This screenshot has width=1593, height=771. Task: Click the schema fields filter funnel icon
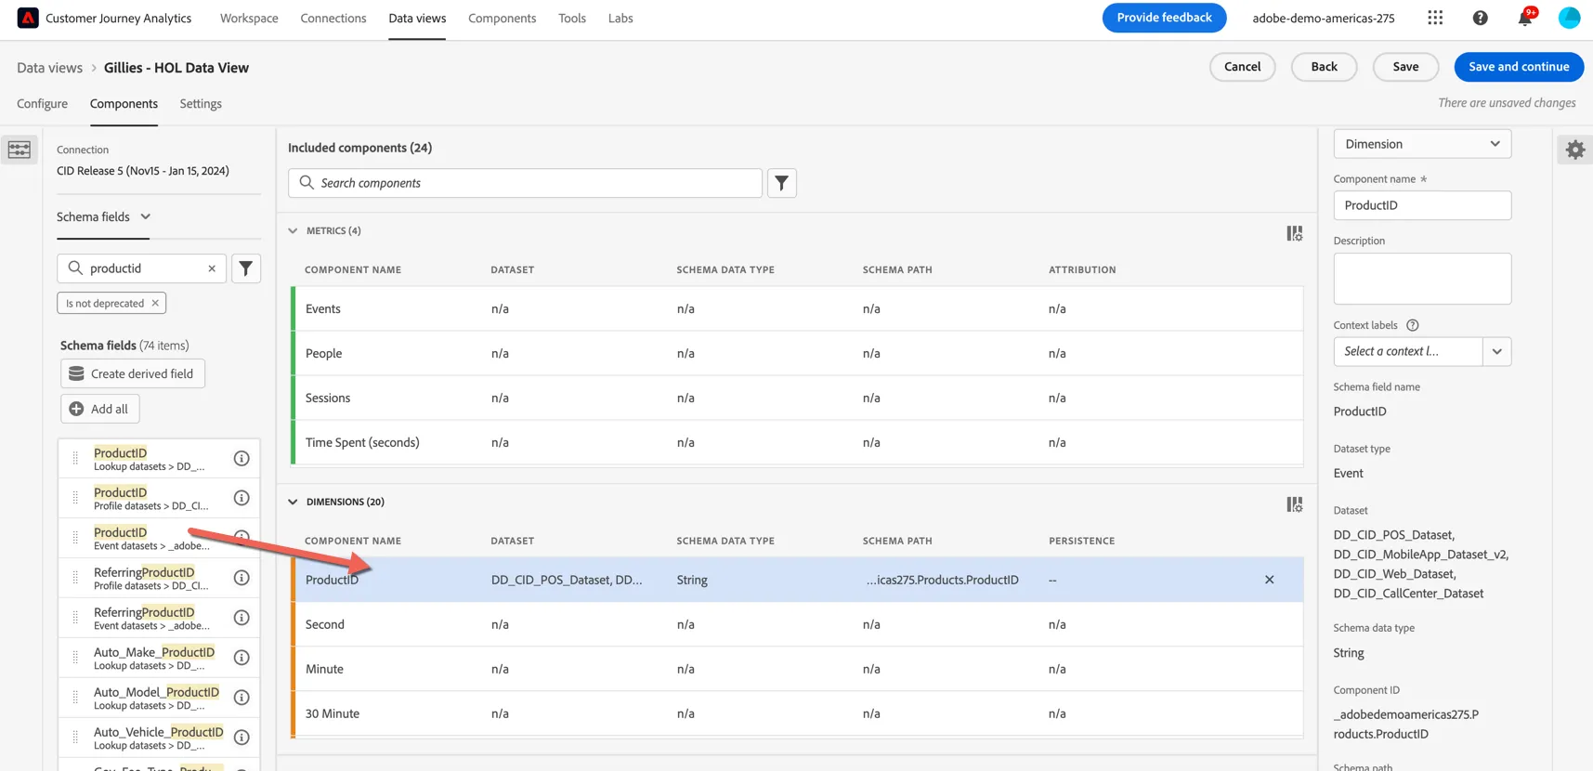246,268
